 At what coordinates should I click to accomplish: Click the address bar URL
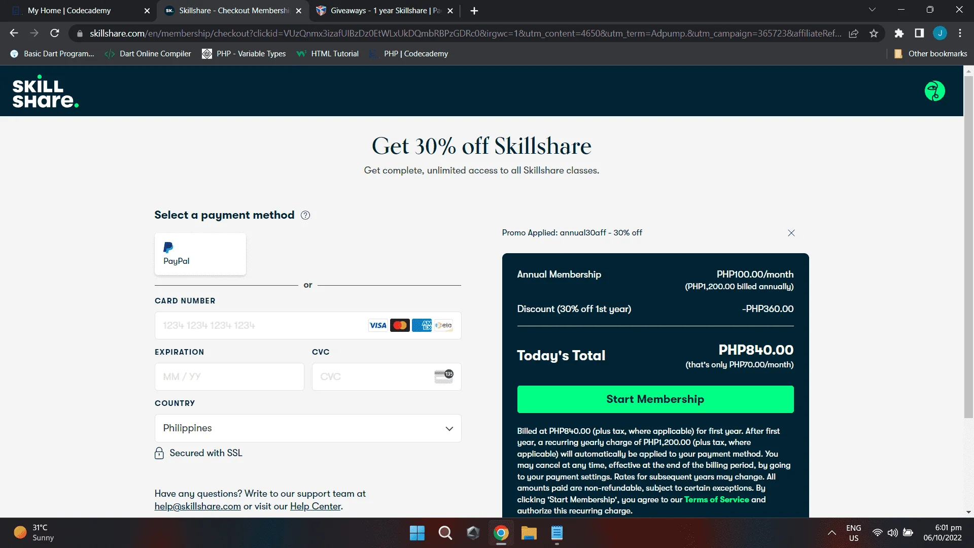465,33
